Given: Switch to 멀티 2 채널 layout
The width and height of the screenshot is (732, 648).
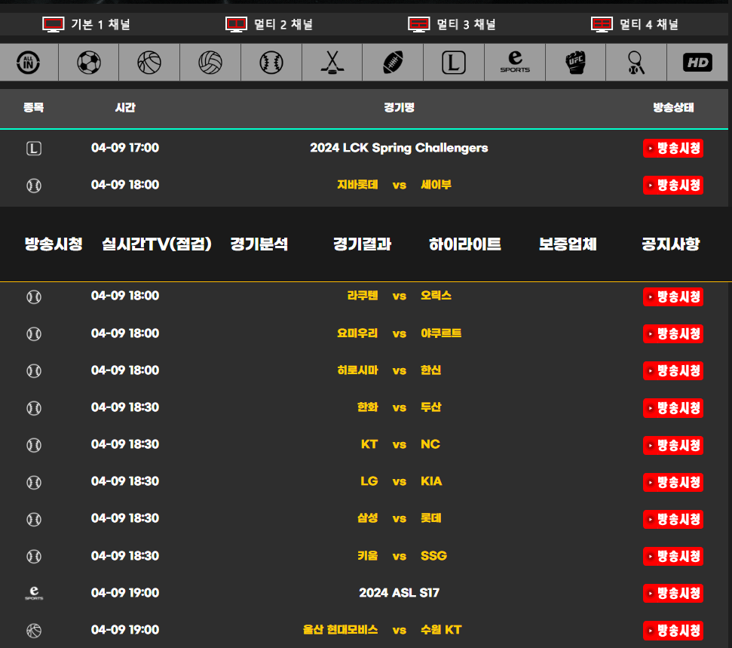Looking at the screenshot, I should tap(269, 24).
